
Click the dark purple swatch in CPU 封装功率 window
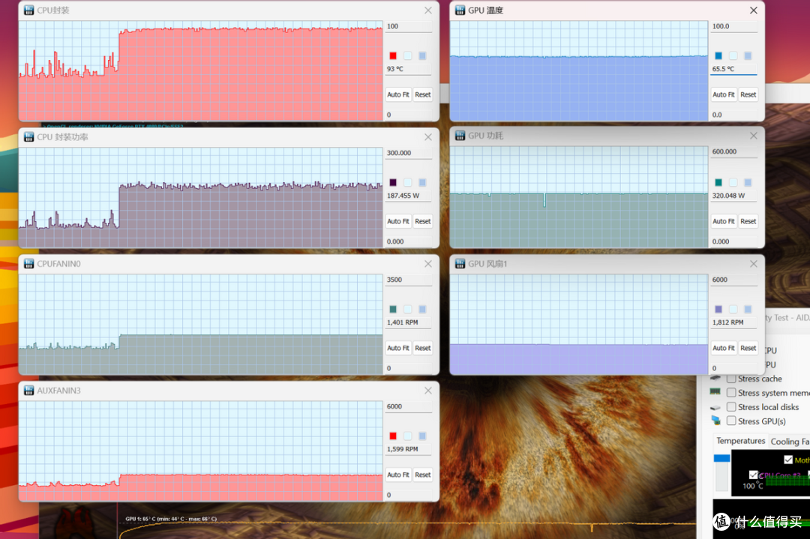pos(392,182)
